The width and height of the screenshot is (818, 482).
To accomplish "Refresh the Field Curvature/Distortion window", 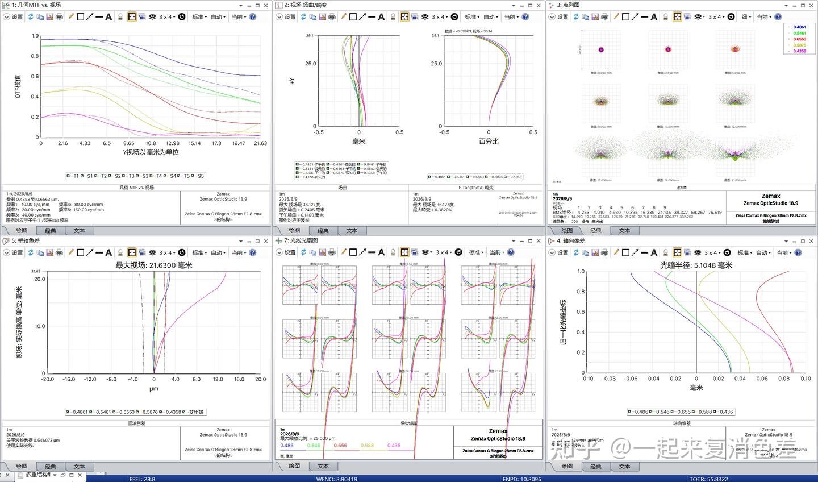I will click(x=303, y=17).
